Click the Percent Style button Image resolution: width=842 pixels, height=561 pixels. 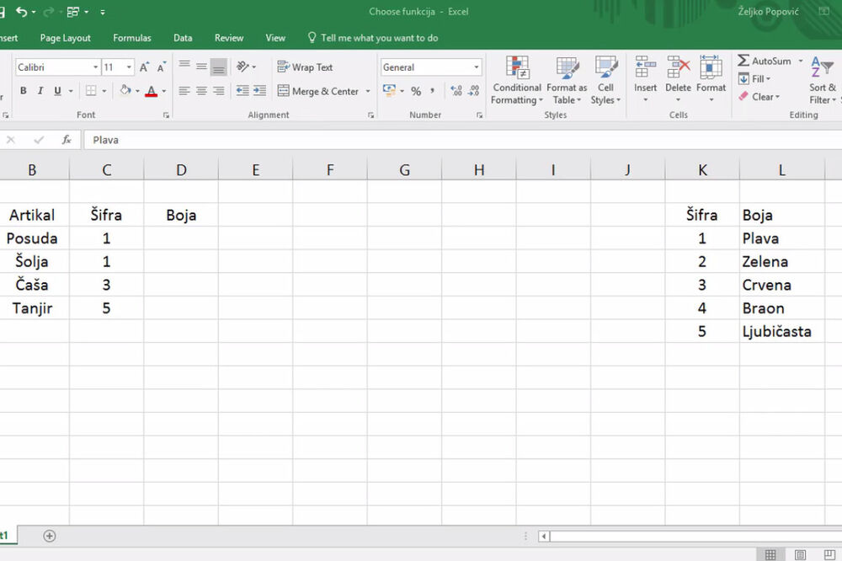pos(416,90)
